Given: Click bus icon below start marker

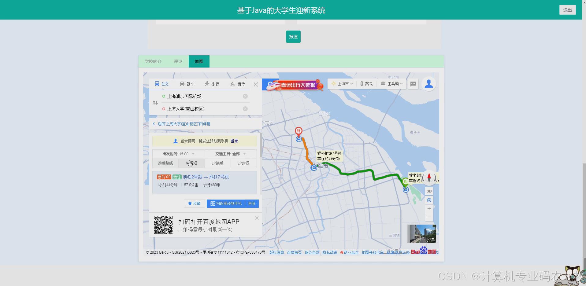Looking at the screenshot, I should click(406, 190).
